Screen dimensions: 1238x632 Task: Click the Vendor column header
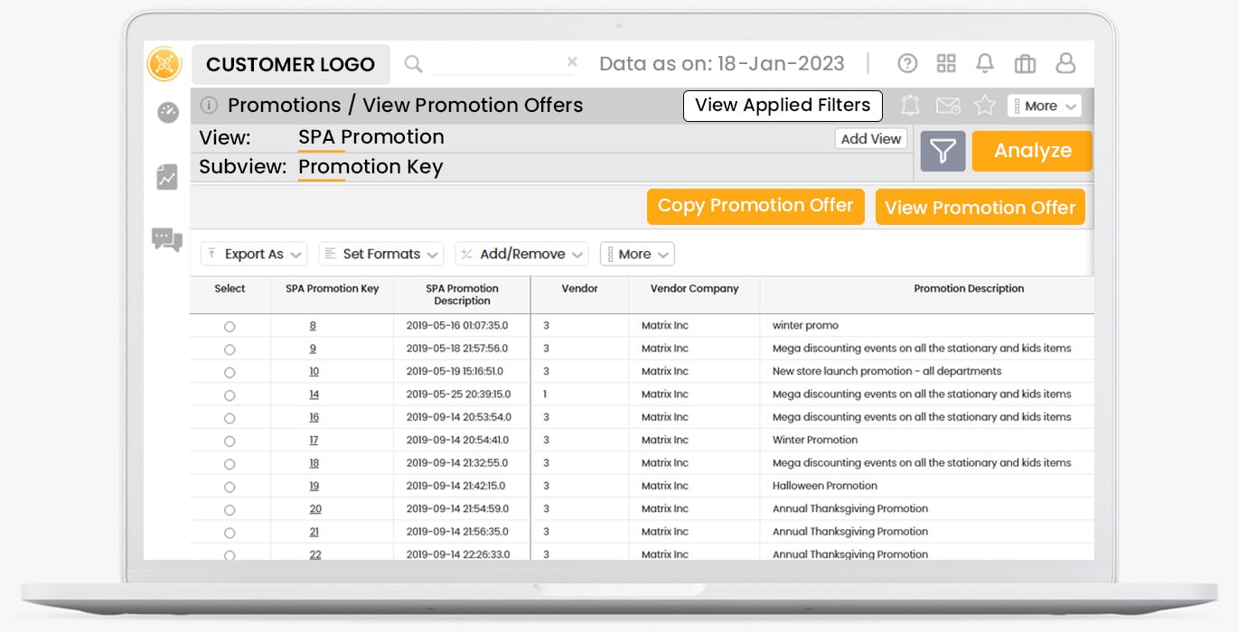(579, 289)
